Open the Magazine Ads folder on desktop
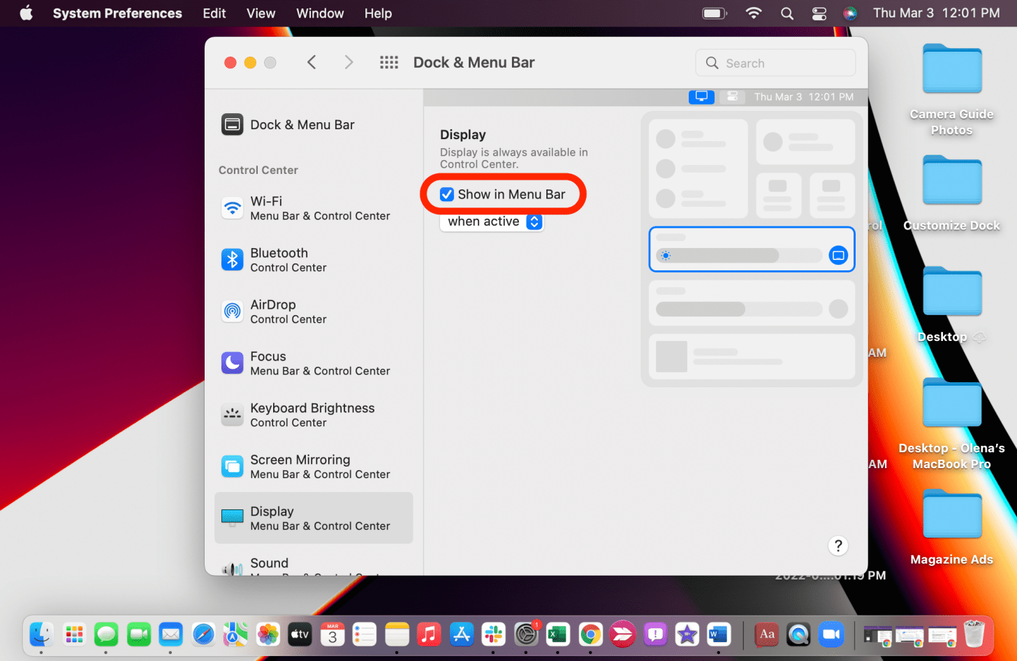The image size is (1017, 661). [951, 517]
